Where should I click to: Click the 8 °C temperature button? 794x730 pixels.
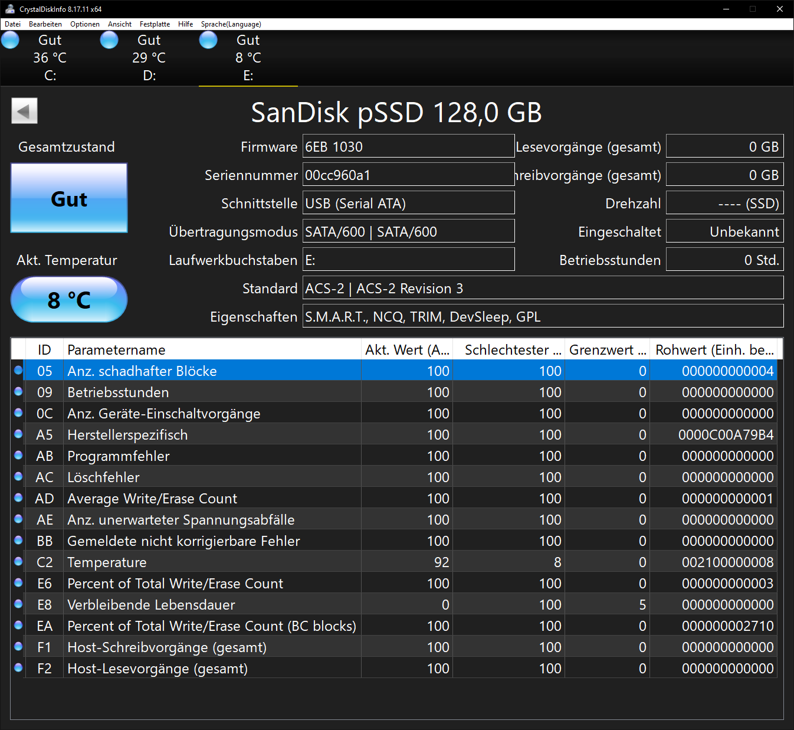69,300
